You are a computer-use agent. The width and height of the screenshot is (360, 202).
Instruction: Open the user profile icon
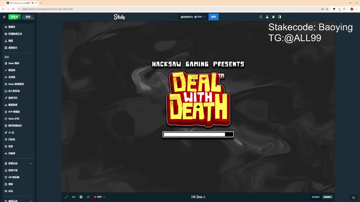pos(267,17)
